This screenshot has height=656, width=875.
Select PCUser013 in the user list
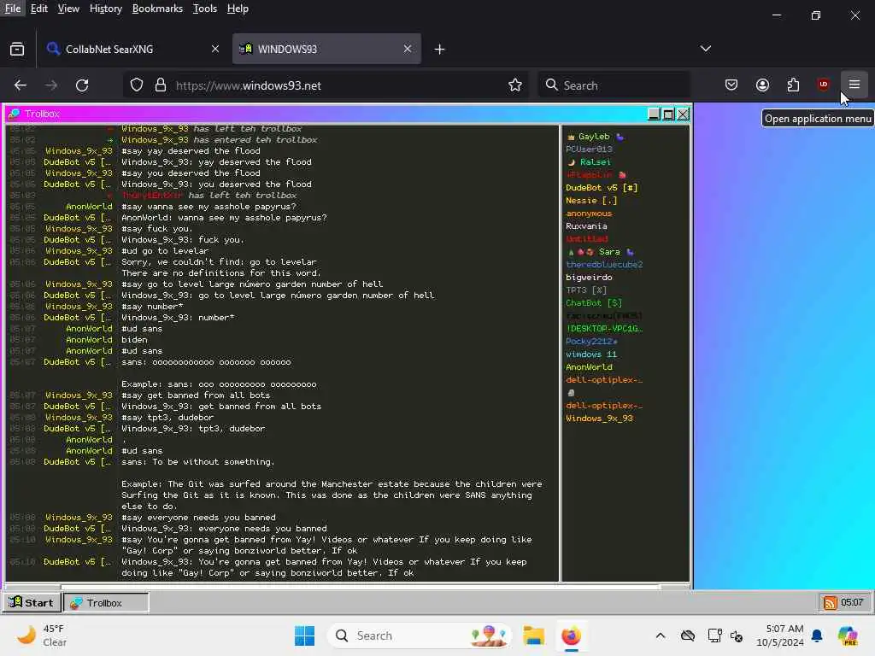pos(589,149)
